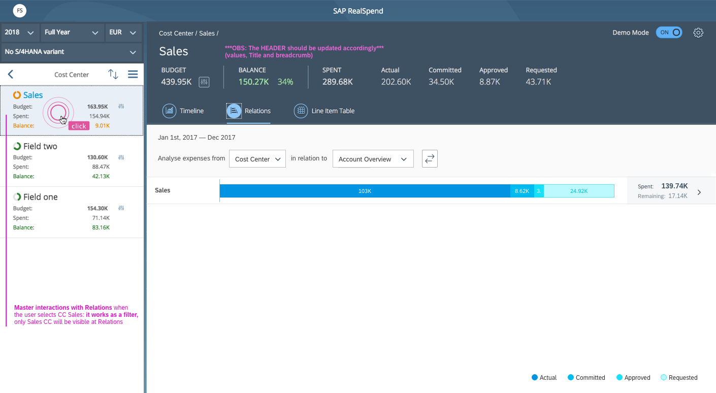Click the 154.94K spent on Sales card
This screenshot has width=716, height=393.
pos(100,116)
